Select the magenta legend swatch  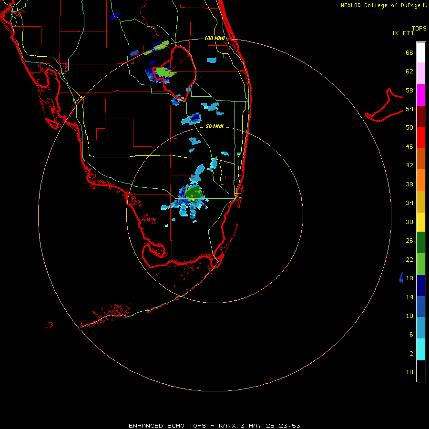tap(421, 95)
